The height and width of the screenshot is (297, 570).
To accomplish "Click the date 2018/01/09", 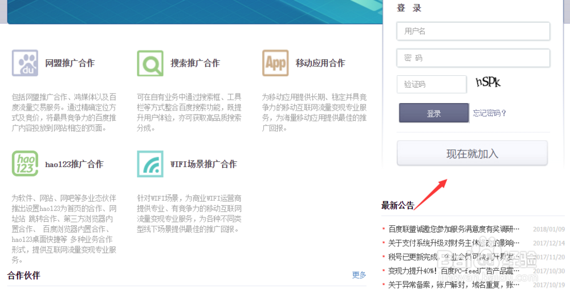I will (x=549, y=229).
